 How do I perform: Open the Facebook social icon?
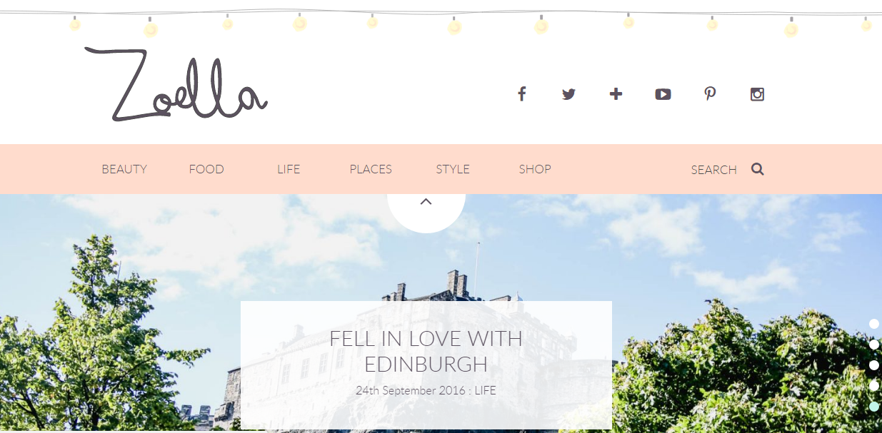[522, 93]
